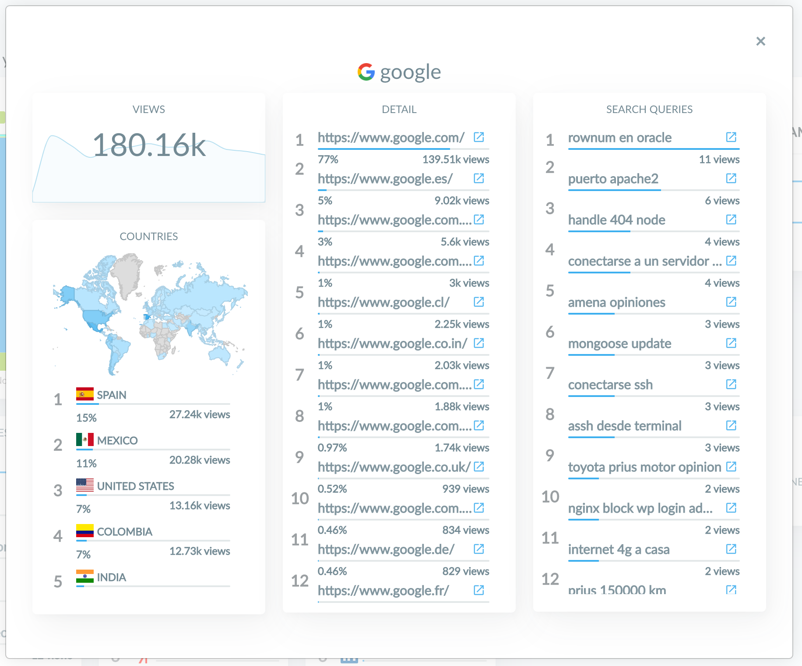
Task: Open external icon for puerto apache2 query
Action: (731, 178)
